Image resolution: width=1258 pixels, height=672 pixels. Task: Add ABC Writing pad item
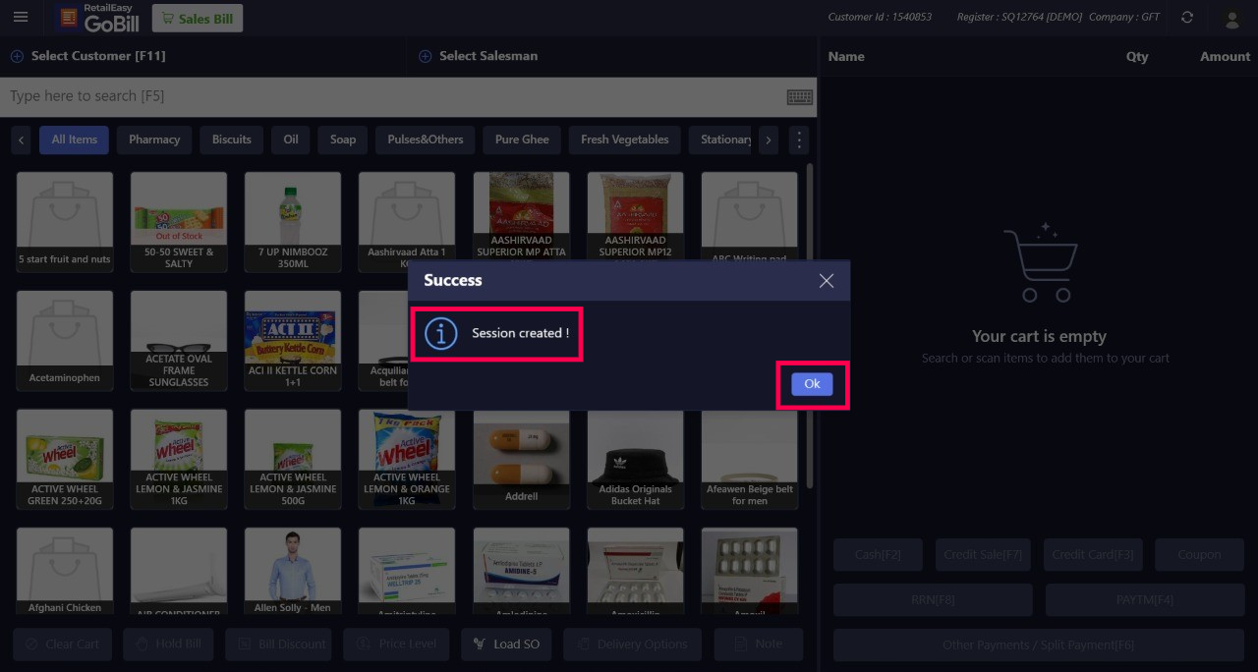coord(749,214)
